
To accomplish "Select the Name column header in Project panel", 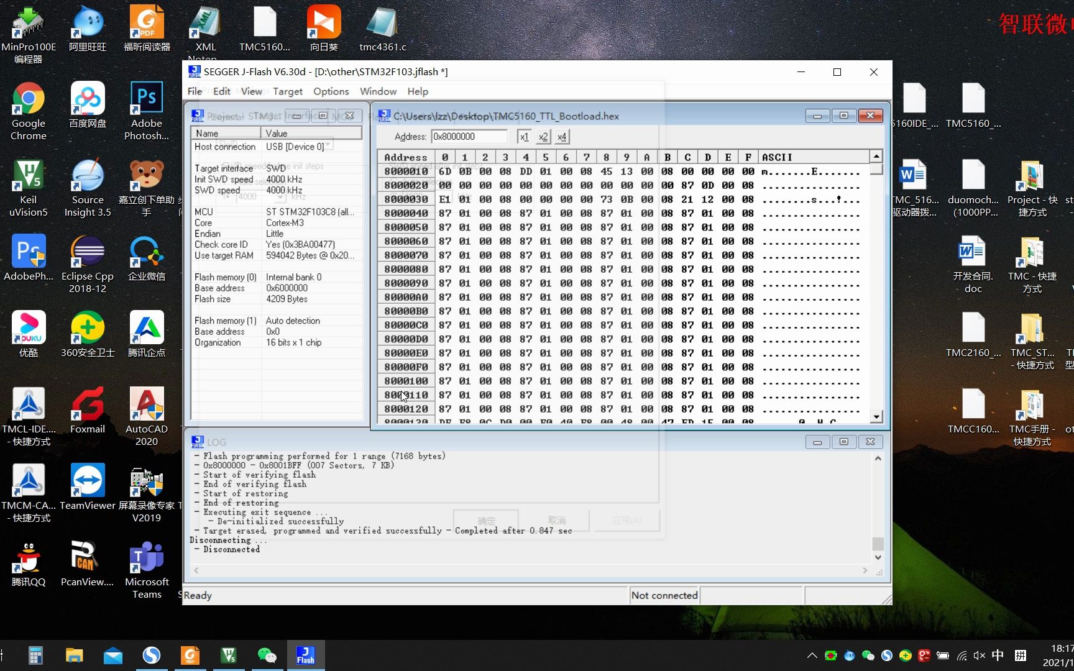I will [226, 133].
